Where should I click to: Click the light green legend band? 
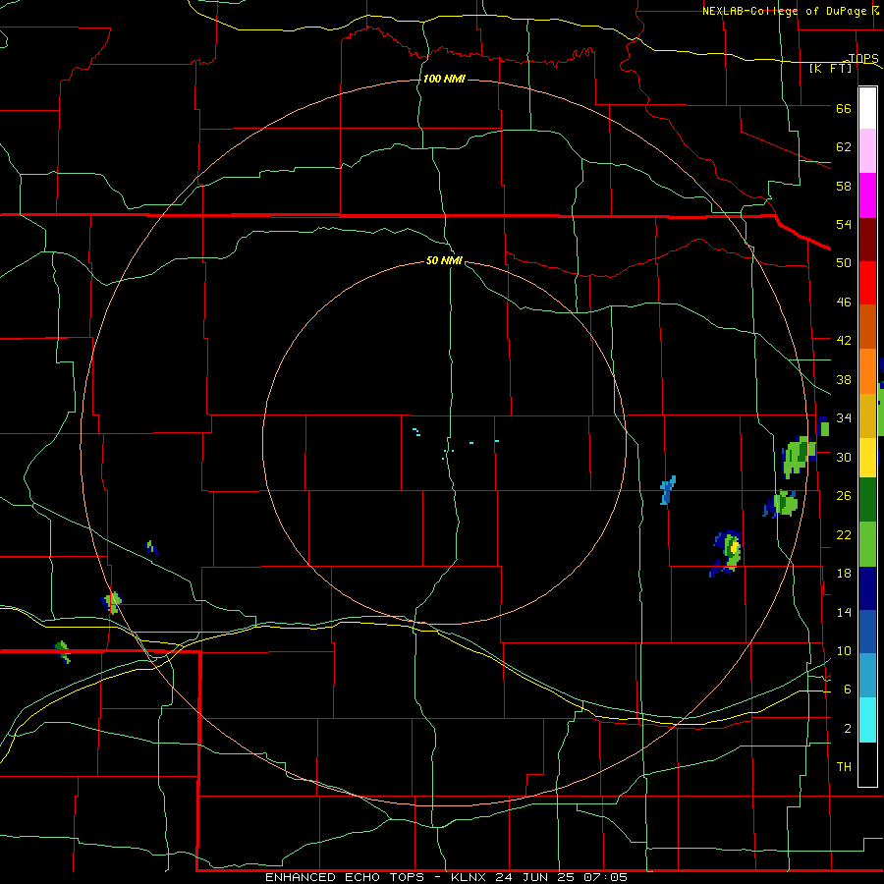click(867, 544)
